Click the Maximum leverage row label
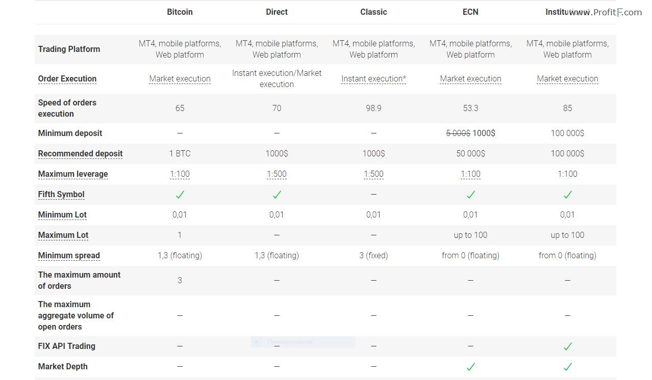652x380 pixels. point(73,174)
